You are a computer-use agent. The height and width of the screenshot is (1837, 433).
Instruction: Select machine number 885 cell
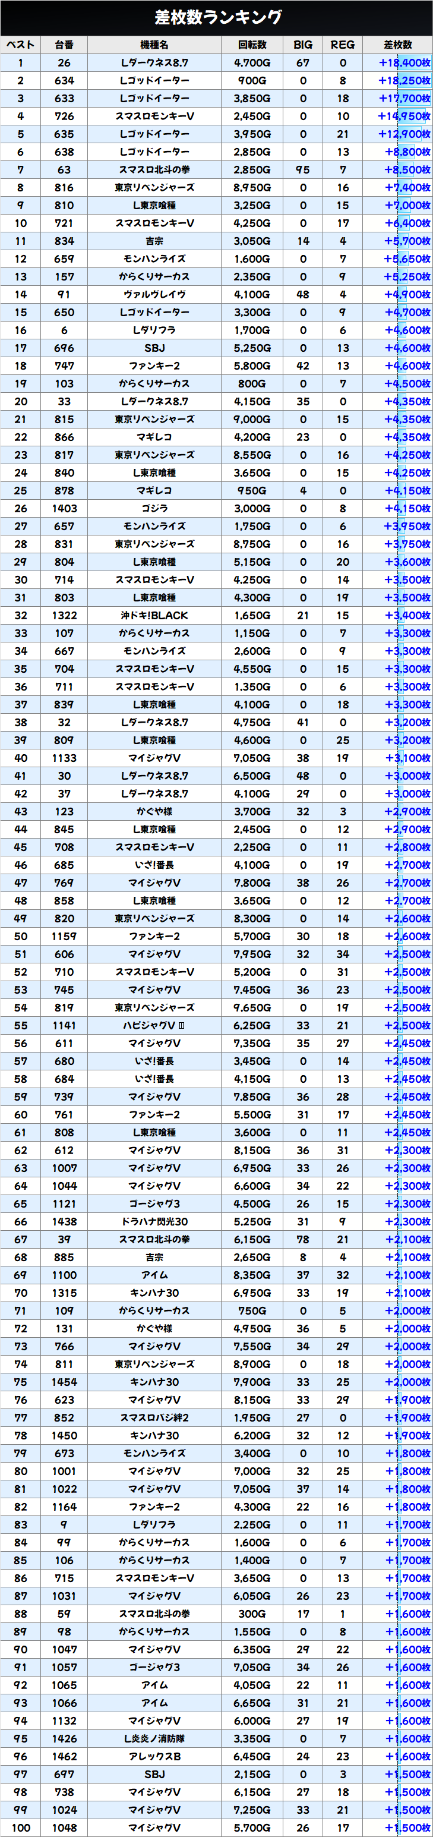[x=64, y=1257]
